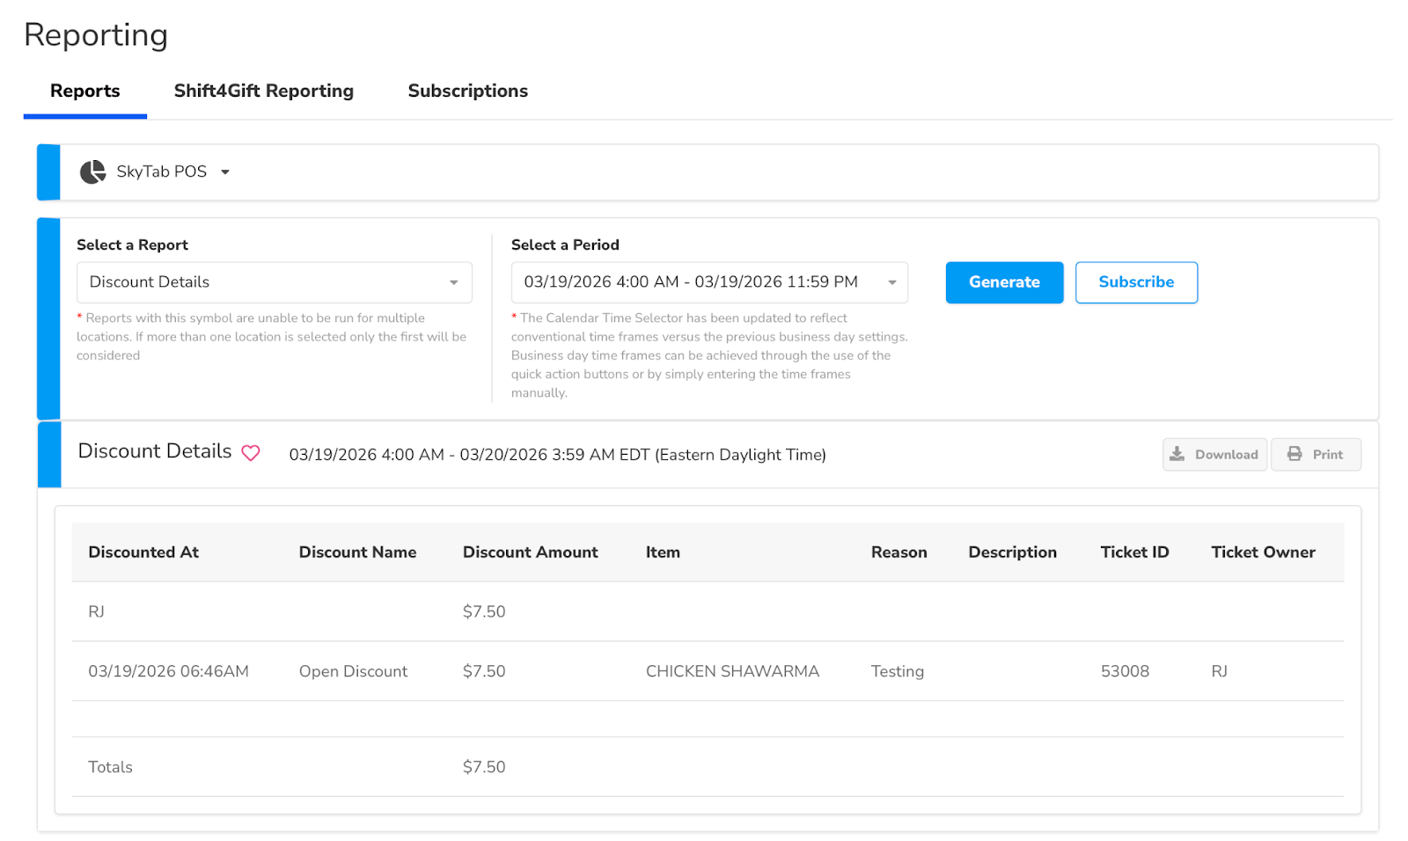This screenshot has height=841, width=1408.
Task: Click the Ticket Owner column header
Action: tap(1262, 552)
